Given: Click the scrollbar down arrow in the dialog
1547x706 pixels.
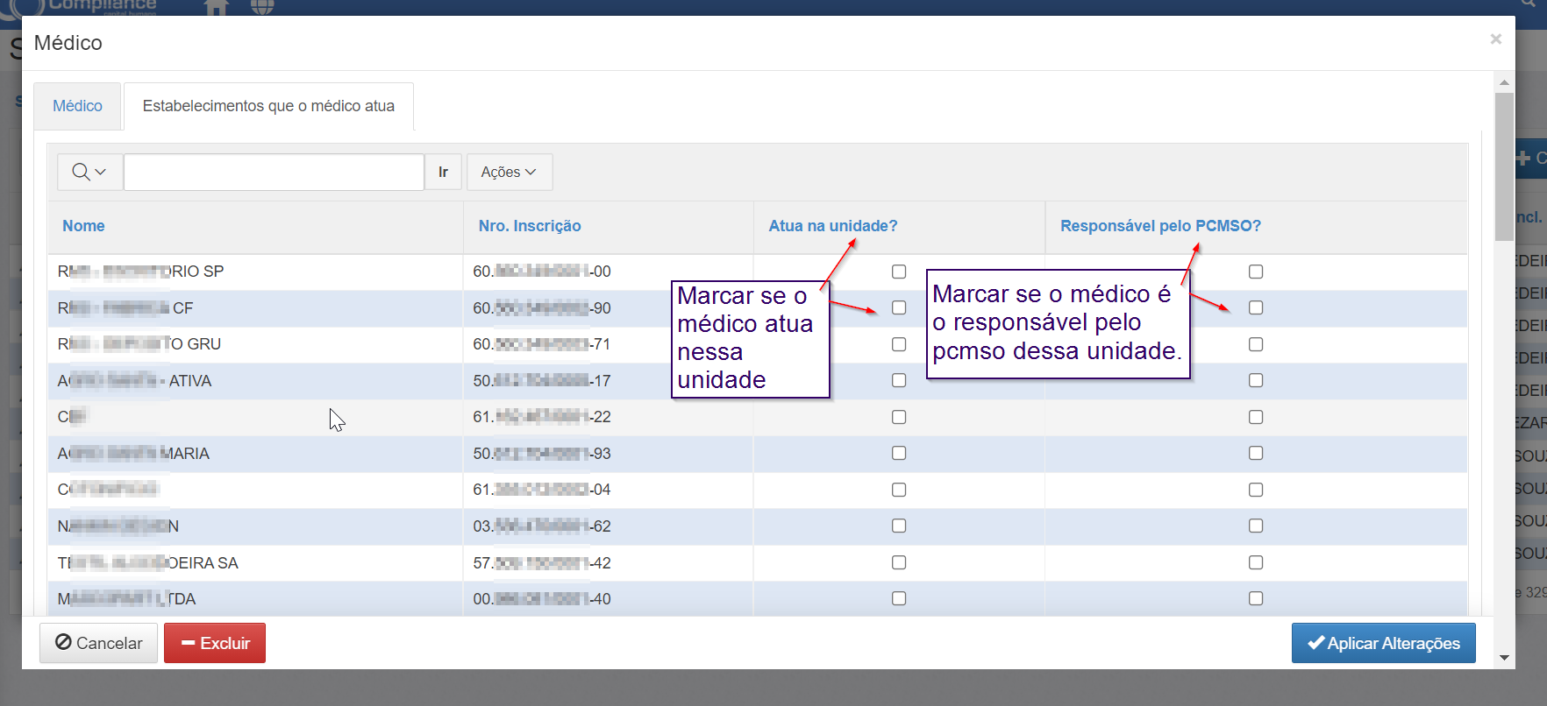Looking at the screenshot, I should click(1504, 658).
